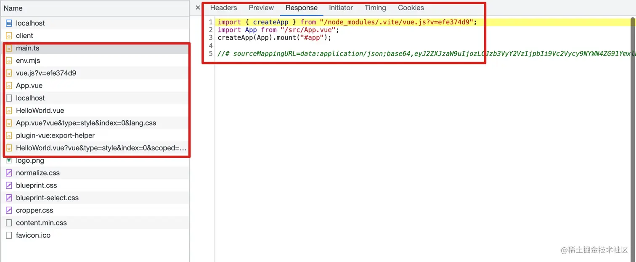Screen dimensions: 636x262
Task: Click the script icon beside main.ts
Action: tap(9, 48)
